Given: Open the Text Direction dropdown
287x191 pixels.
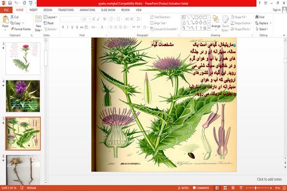Looking at the screenshot, I should 161,17.
